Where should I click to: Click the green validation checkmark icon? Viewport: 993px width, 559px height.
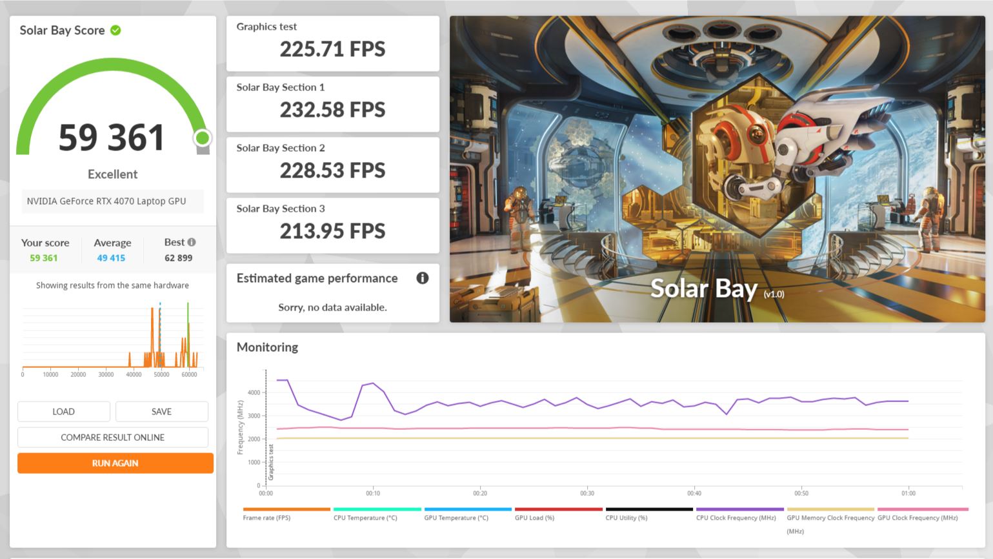click(x=115, y=30)
